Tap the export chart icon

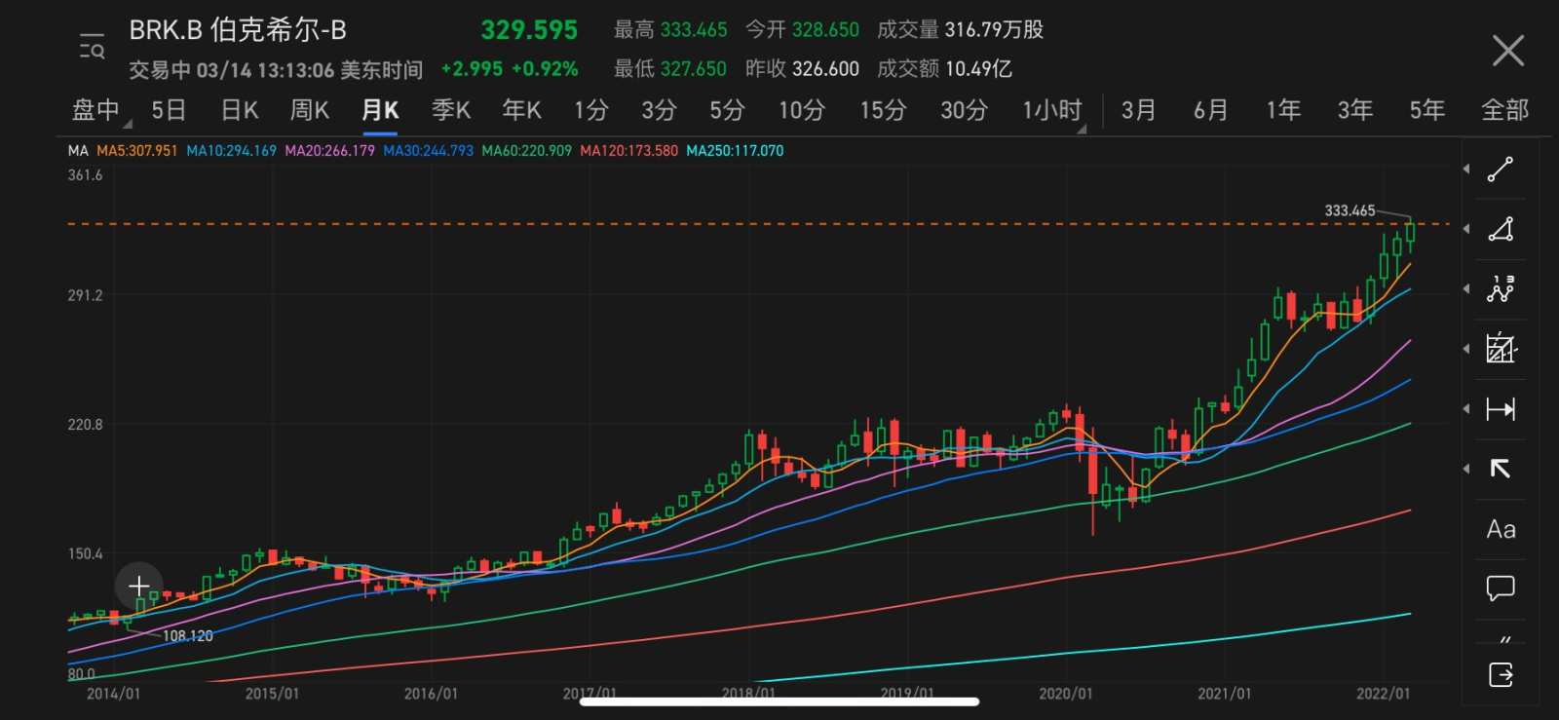tap(1501, 674)
